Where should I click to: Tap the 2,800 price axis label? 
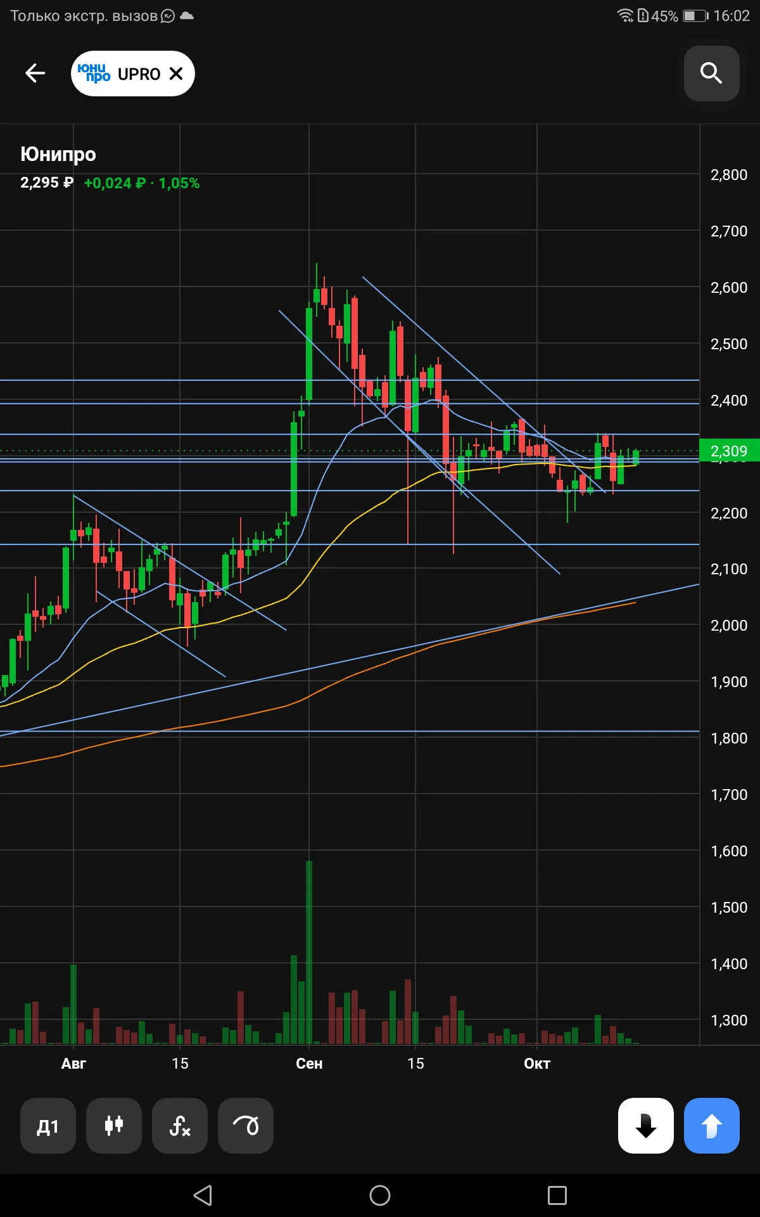point(729,175)
